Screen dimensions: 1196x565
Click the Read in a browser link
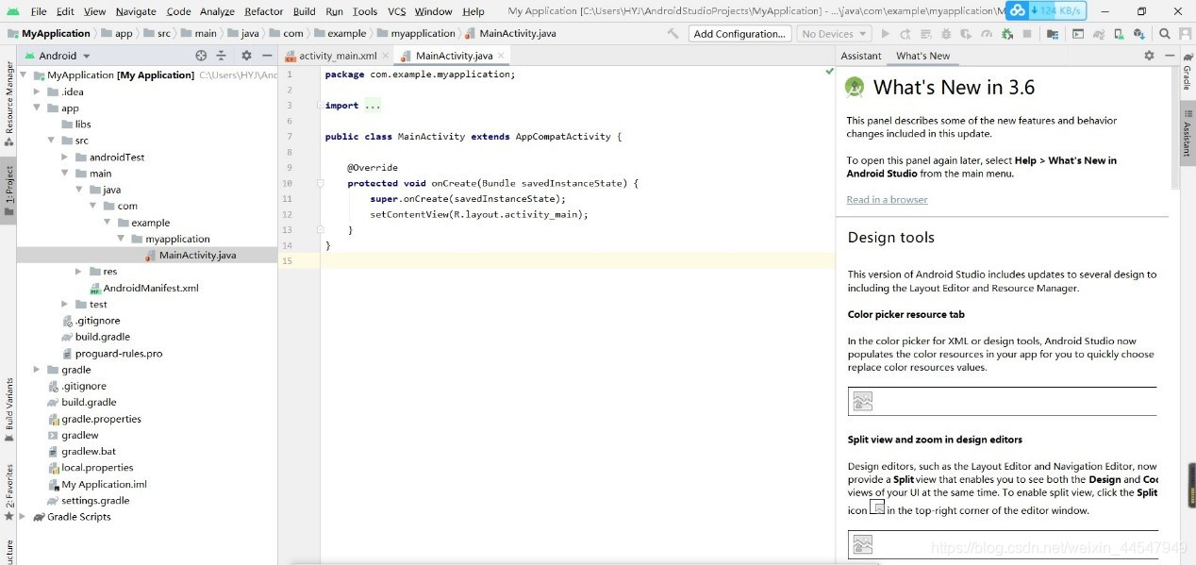coord(887,199)
